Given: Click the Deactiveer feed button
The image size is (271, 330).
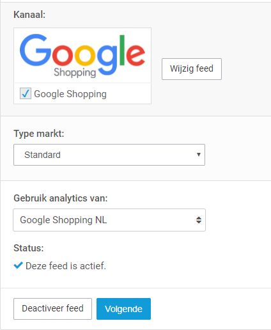Looking at the screenshot, I should pos(52,309).
